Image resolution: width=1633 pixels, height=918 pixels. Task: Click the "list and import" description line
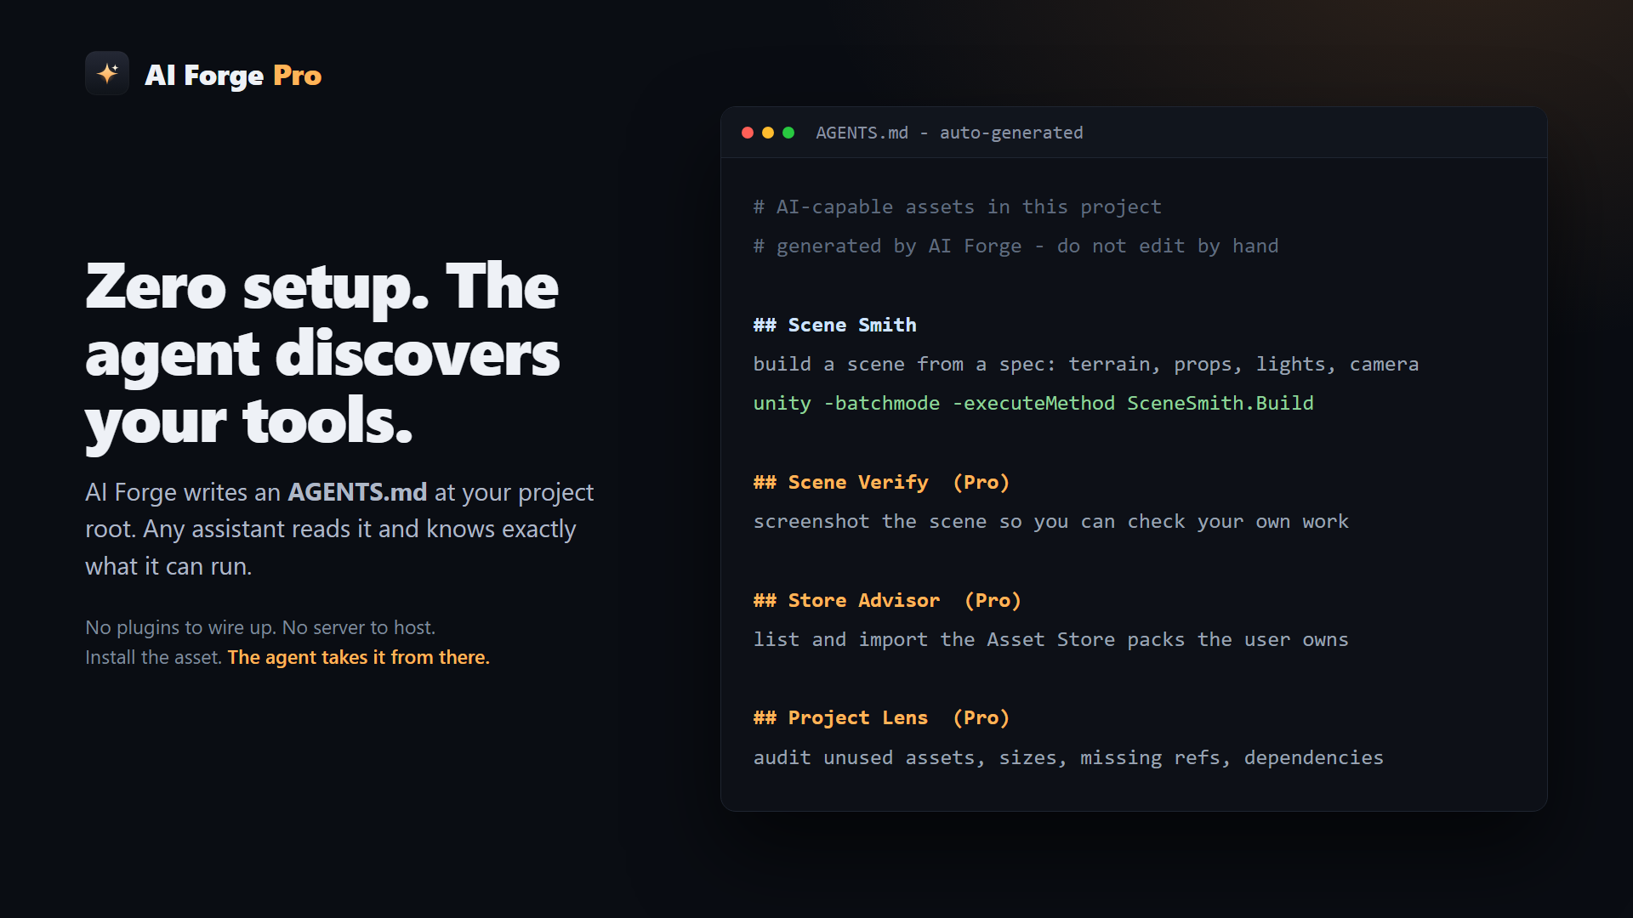[1050, 639]
